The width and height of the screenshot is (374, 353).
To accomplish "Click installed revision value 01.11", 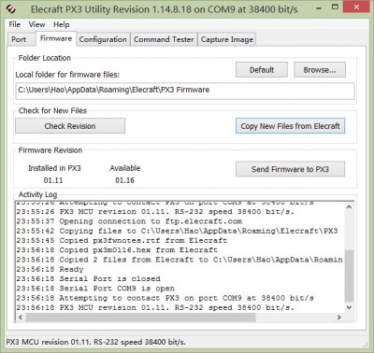I will pos(53,180).
